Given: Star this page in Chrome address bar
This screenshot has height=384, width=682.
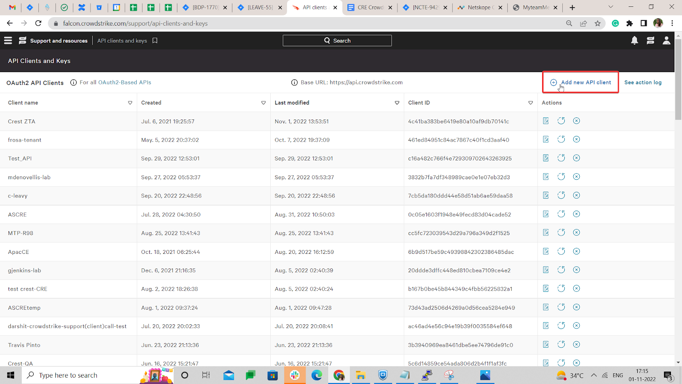Looking at the screenshot, I should click(598, 23).
